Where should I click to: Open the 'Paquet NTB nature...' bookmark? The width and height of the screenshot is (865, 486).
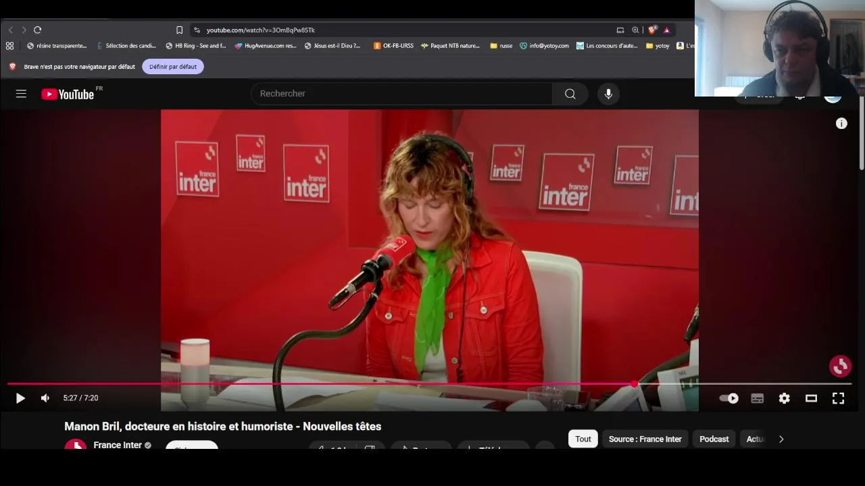[x=450, y=46]
